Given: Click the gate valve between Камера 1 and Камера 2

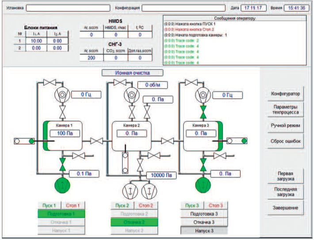Looking at the screenshot, I should (x=97, y=141).
